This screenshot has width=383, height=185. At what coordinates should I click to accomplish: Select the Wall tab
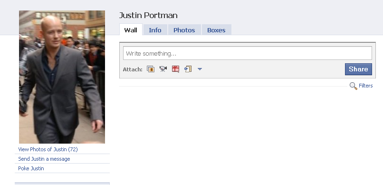(131, 30)
